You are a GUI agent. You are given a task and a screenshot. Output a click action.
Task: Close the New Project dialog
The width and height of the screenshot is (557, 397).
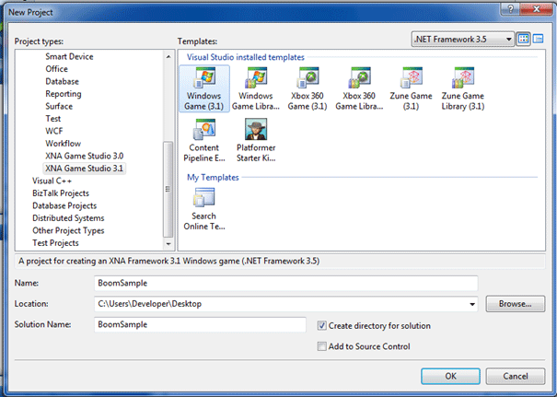coord(537,9)
